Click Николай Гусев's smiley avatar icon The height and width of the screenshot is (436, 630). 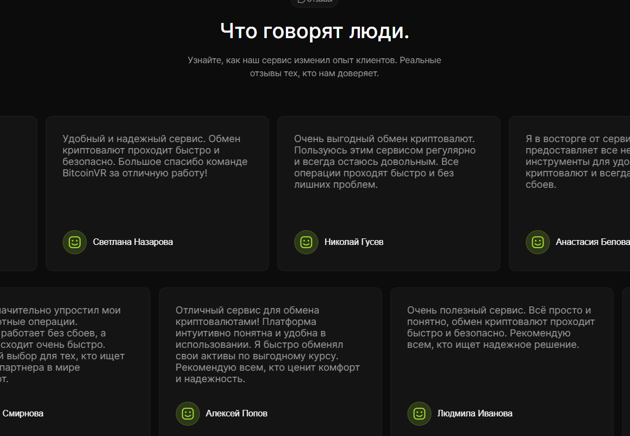pyautogui.click(x=306, y=242)
